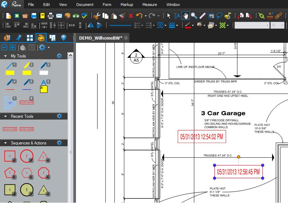Open the Markup menu
This screenshot has height=203, width=288.
click(x=127, y=5)
